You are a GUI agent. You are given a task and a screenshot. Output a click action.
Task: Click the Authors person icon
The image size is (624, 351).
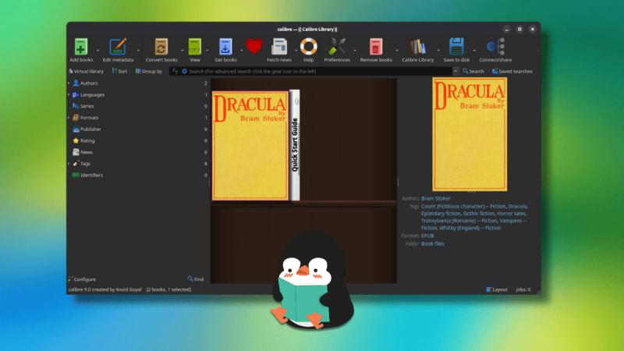pos(76,83)
